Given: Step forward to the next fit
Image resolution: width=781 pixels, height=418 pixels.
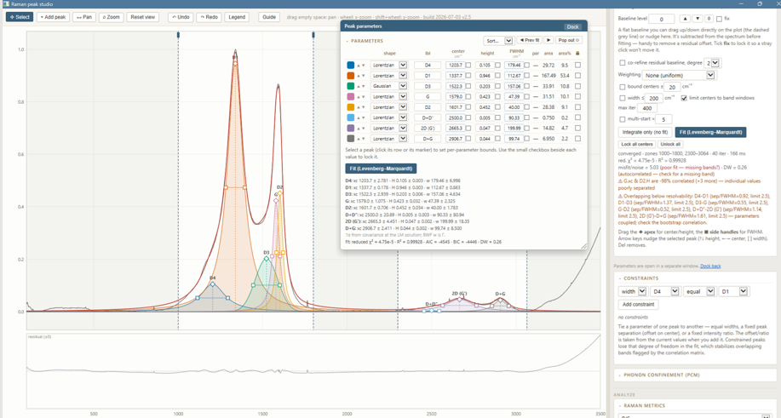Looking at the screenshot, I should pyautogui.click(x=548, y=40).
